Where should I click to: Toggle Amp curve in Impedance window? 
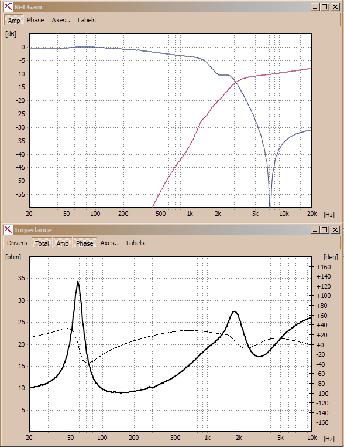pyautogui.click(x=63, y=243)
